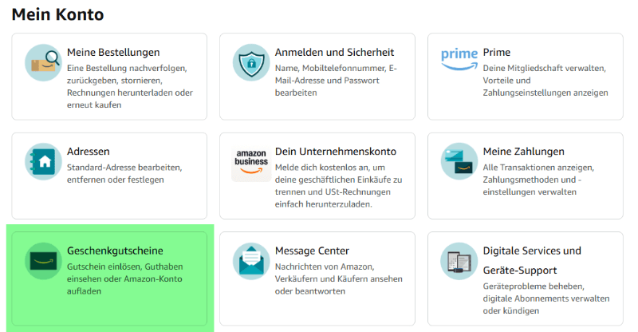The image size is (638, 332).
Task: Open Anmelden und Sicherheit settings
Action: point(336,53)
